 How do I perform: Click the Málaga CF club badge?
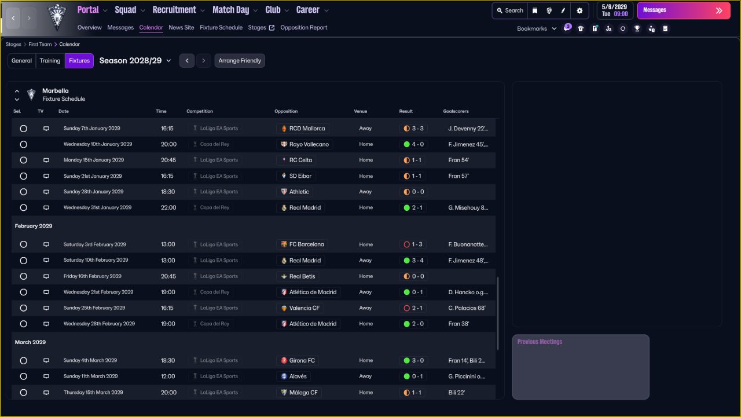coord(284,392)
